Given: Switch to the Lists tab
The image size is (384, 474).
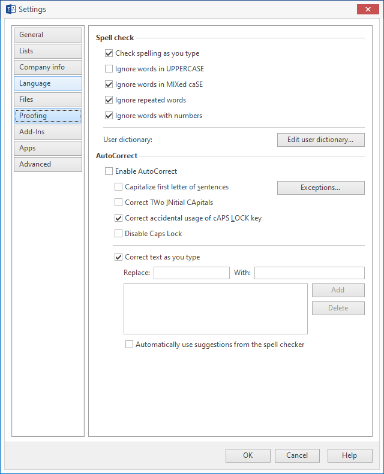Looking at the screenshot, I should click(x=48, y=51).
